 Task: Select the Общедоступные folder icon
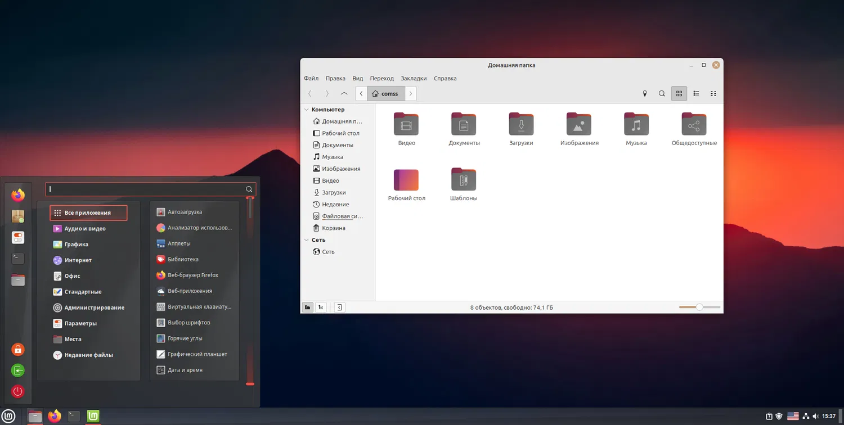pos(694,124)
